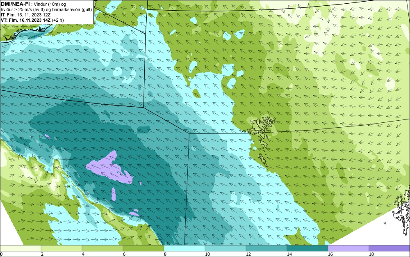Click the 12–14 m/s medium teal swatch
The width and height of the screenshot is (410, 257).
pyautogui.click(x=266, y=248)
